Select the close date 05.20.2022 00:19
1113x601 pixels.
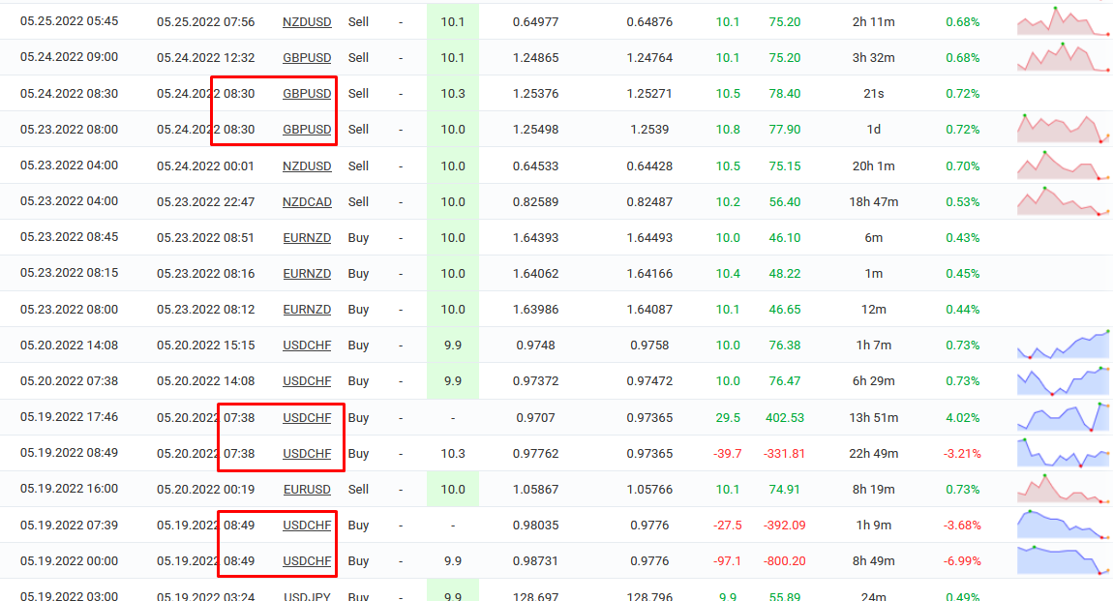206,490
